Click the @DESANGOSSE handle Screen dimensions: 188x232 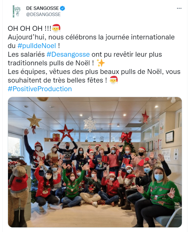[43, 14]
